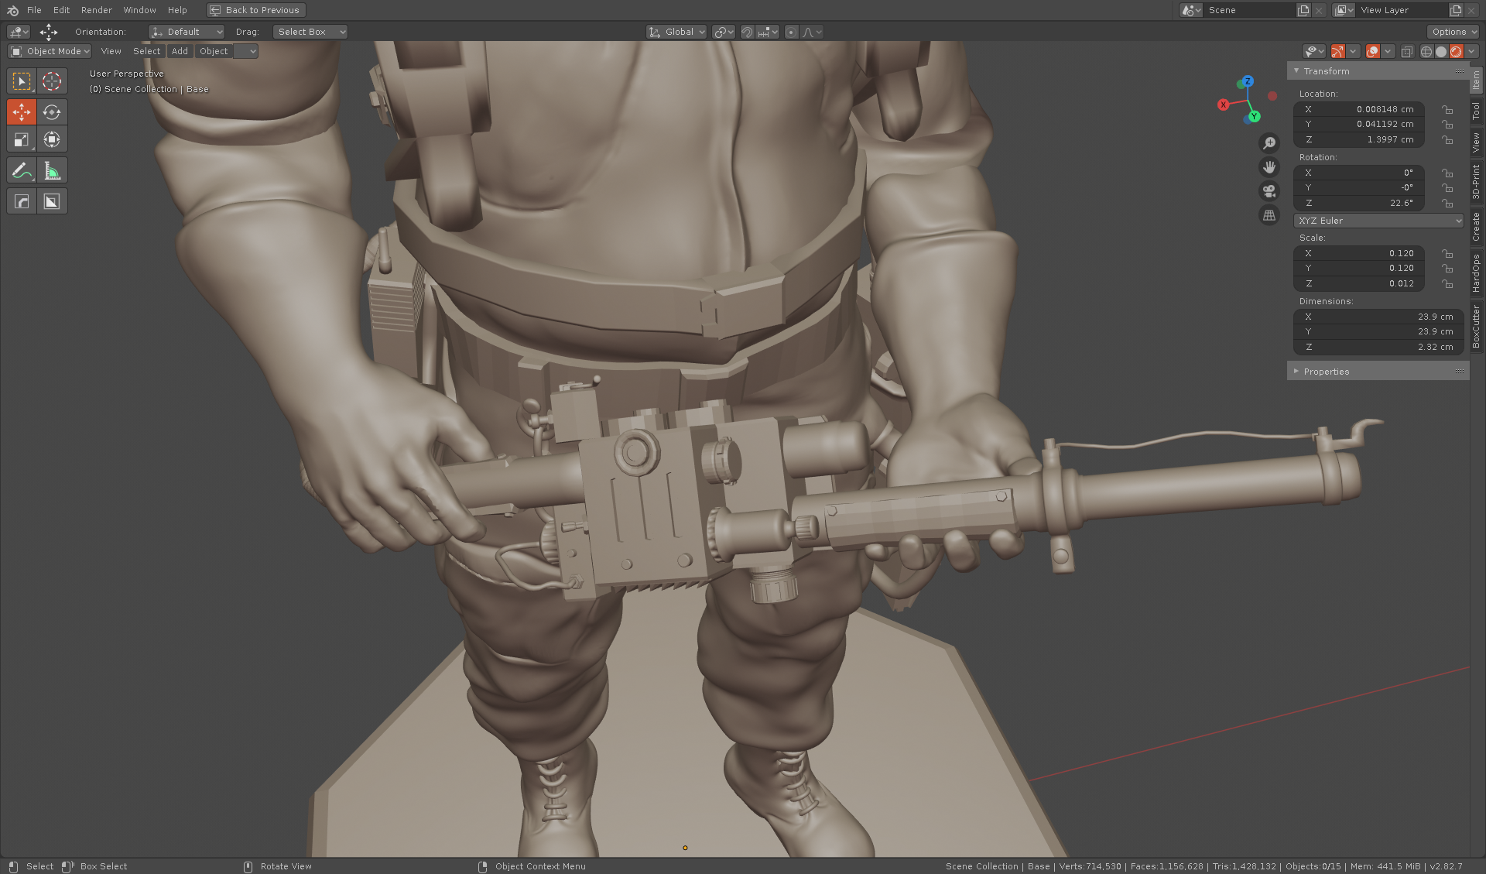The image size is (1486, 874).
Task: Select the Scale tool
Action: click(x=21, y=139)
